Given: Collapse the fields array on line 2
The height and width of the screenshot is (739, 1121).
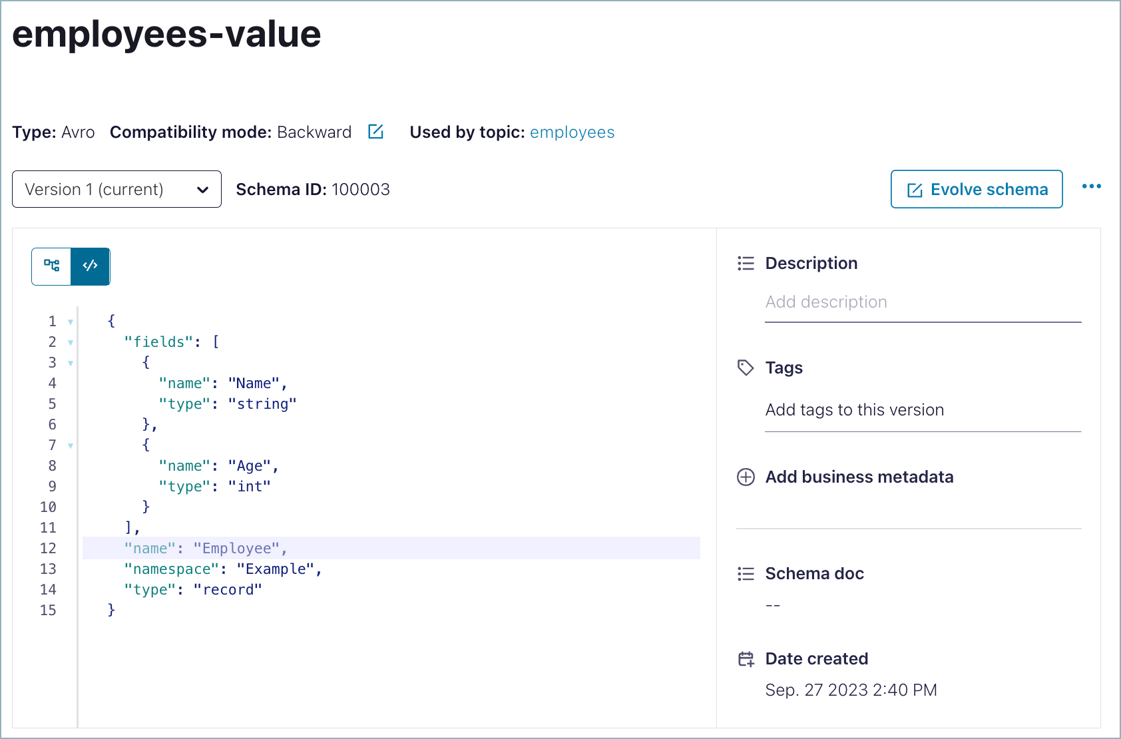Looking at the screenshot, I should click(x=70, y=342).
